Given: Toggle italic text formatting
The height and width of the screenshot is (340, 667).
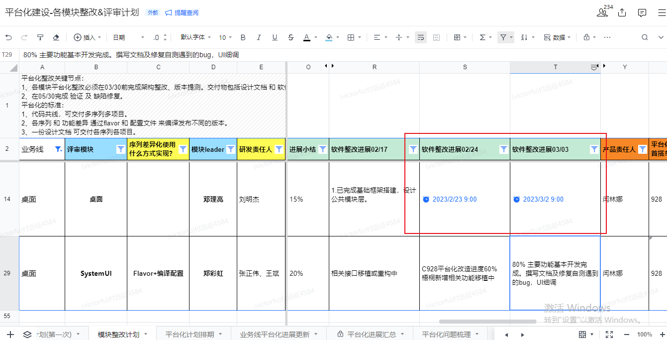Looking at the screenshot, I should (259, 37).
